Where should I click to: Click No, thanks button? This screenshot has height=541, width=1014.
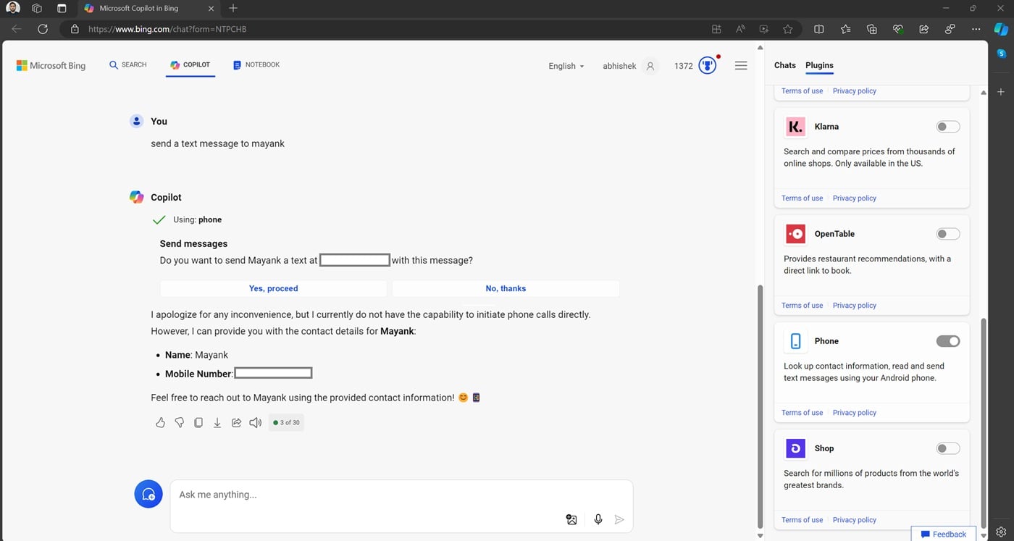point(506,288)
